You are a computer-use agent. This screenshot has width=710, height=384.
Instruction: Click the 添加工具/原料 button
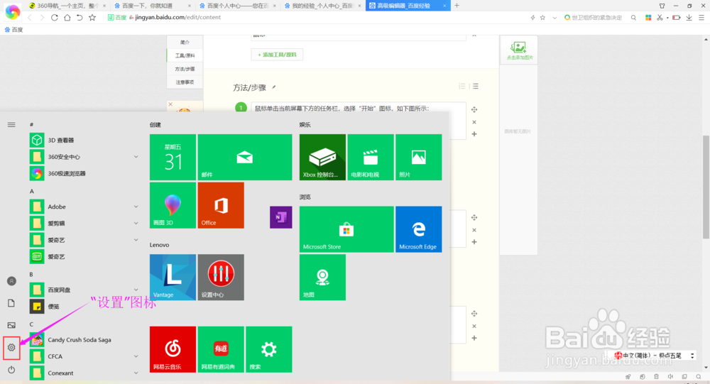coord(277,55)
